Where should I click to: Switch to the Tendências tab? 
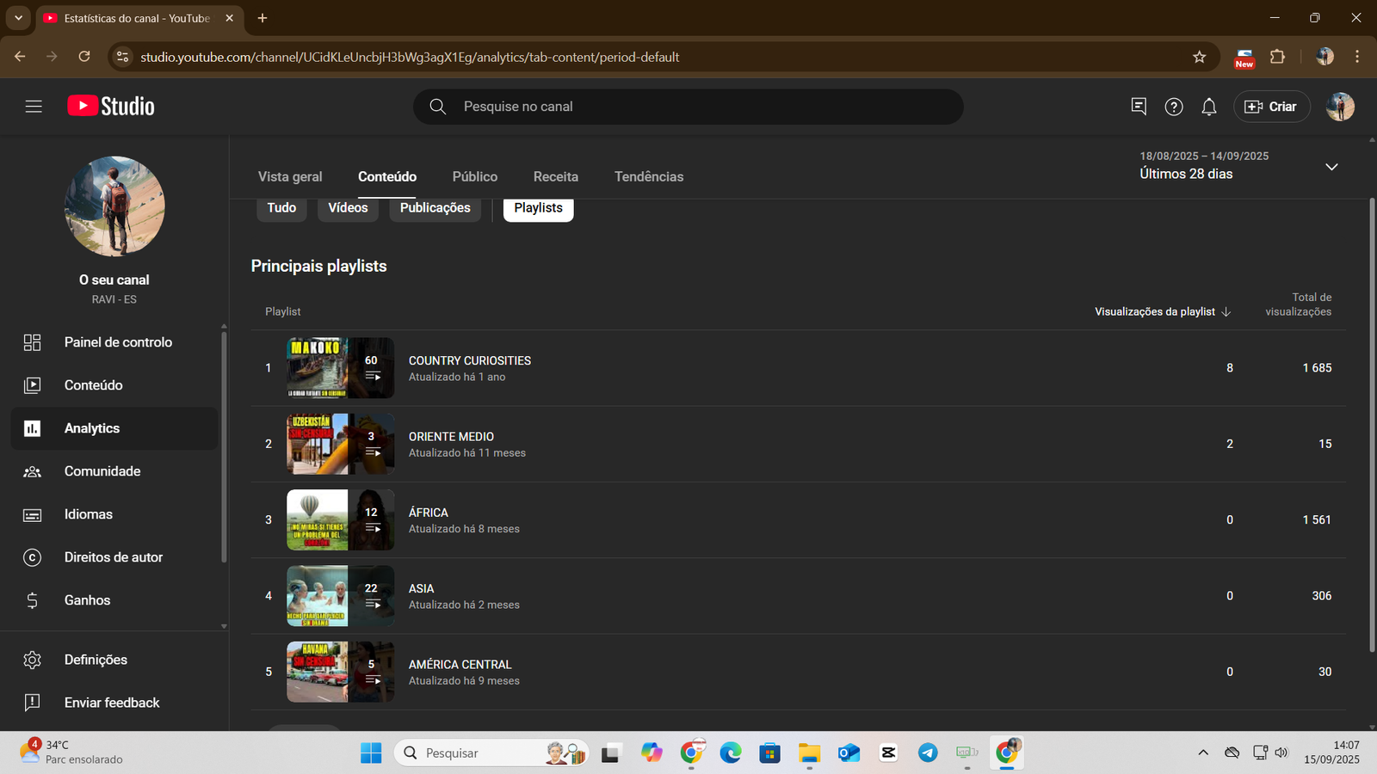click(648, 176)
